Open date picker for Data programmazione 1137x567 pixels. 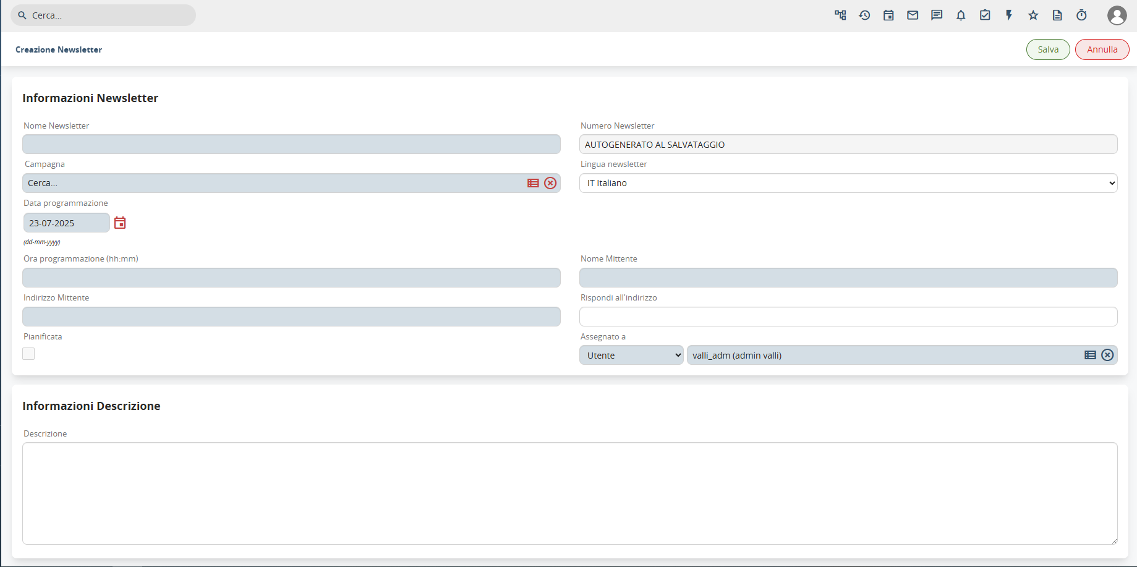tap(120, 223)
